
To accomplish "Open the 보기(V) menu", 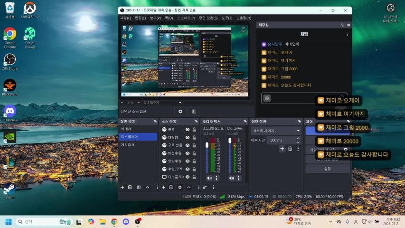I will [x=155, y=18].
